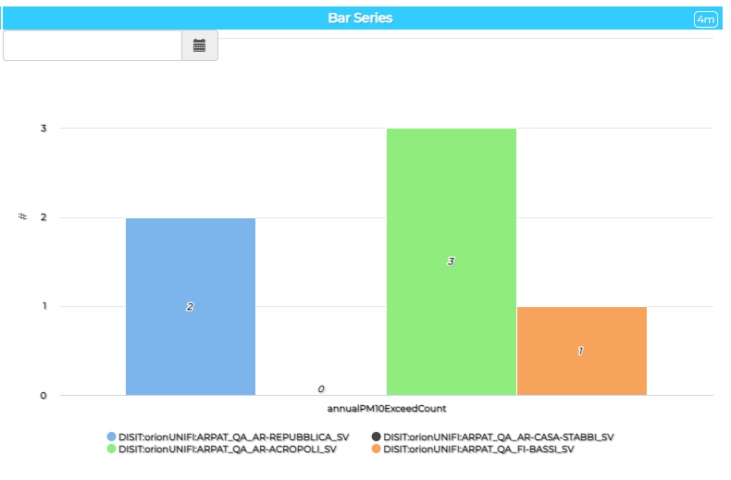Click the annualPM10ExceedCount axis category label

pyautogui.click(x=387, y=408)
